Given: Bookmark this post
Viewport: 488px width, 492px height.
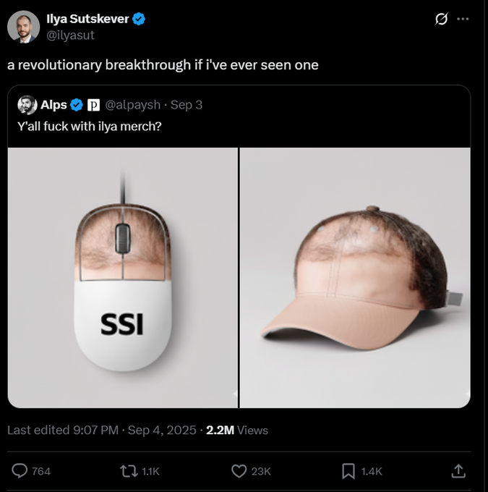Looking at the screenshot, I should [347, 471].
